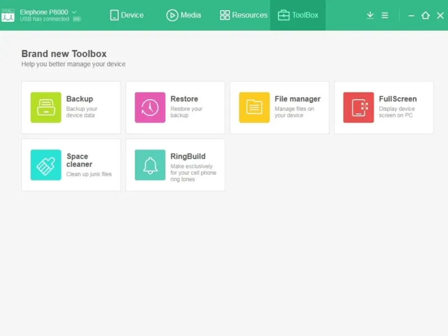This screenshot has height=336, width=448.
Task: Click the 'Brand new Toolbox' heading
Action: (64, 54)
